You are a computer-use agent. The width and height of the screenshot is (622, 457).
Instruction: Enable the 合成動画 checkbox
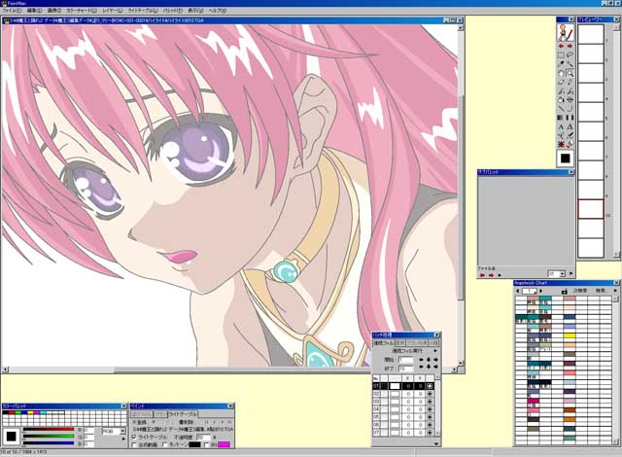134,444
